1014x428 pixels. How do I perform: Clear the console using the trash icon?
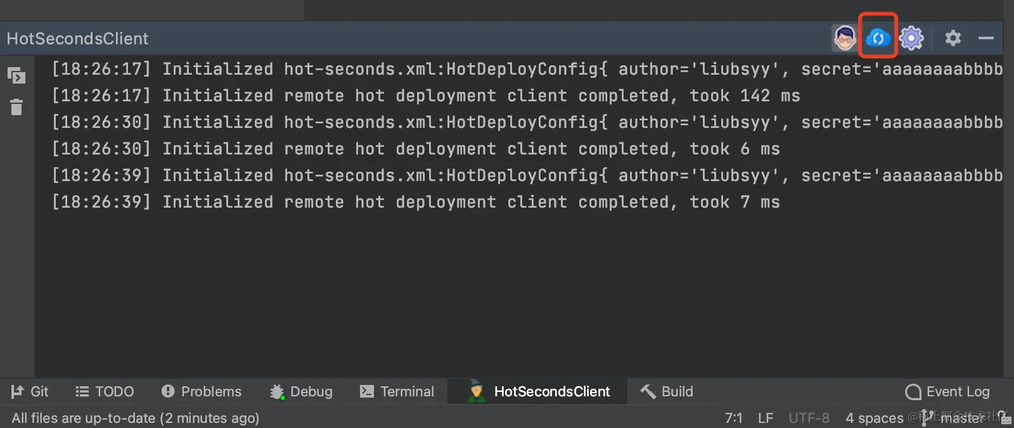point(16,107)
